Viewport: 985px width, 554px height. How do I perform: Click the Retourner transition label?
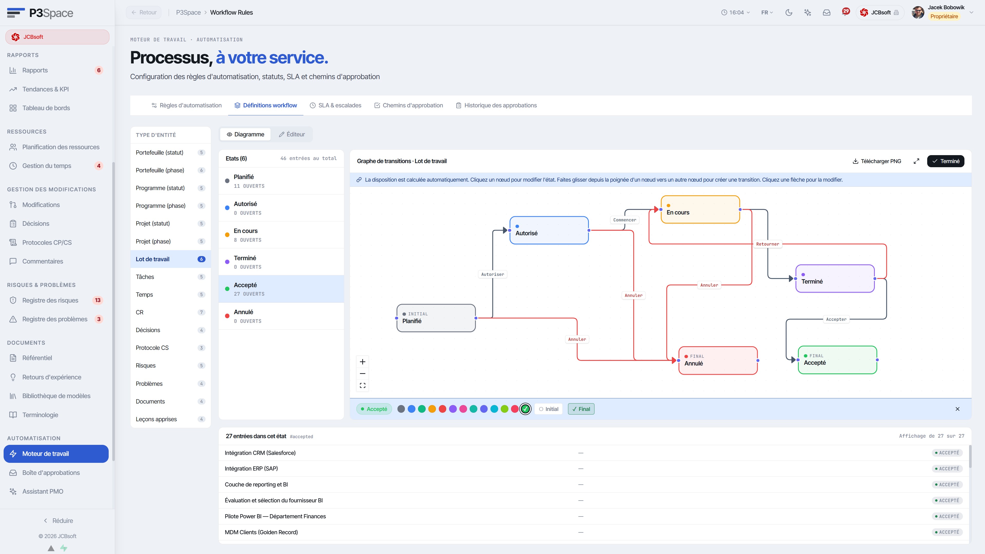pyautogui.click(x=767, y=244)
